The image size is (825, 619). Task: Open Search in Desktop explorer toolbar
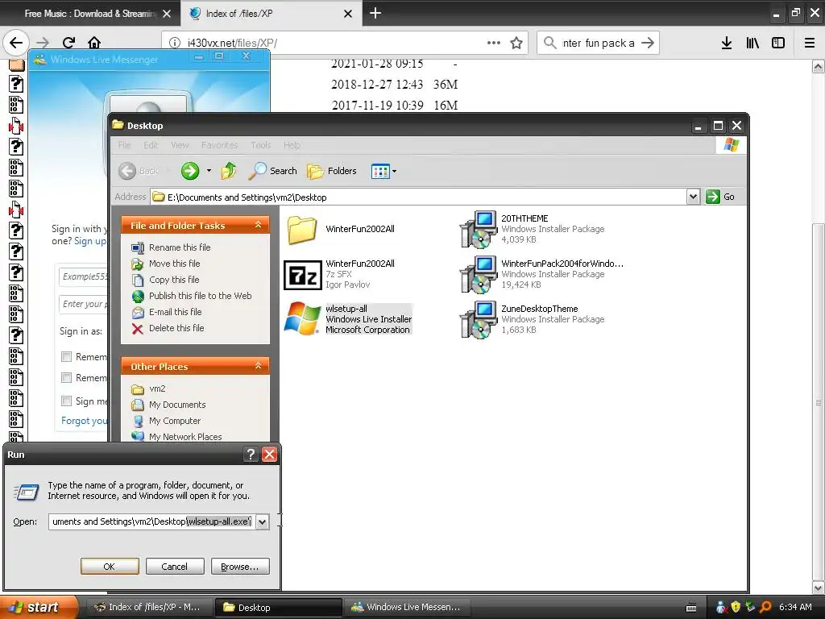pyautogui.click(x=272, y=171)
